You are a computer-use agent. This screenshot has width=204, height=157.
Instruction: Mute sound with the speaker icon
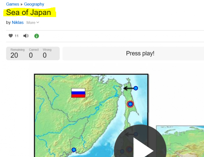(x=26, y=36)
